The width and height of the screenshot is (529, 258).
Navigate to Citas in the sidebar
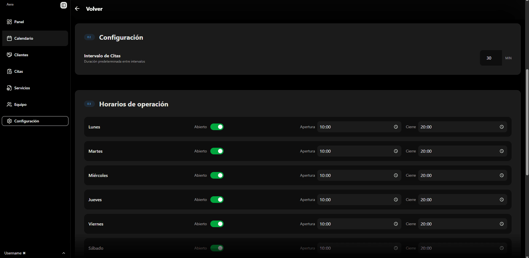pyautogui.click(x=35, y=71)
